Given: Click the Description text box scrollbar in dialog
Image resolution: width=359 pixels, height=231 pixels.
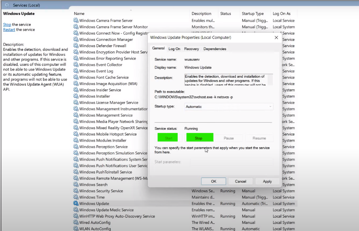Looking at the screenshot, I should [270, 80].
